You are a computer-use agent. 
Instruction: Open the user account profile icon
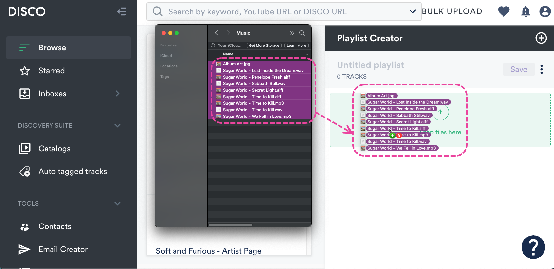(x=545, y=12)
